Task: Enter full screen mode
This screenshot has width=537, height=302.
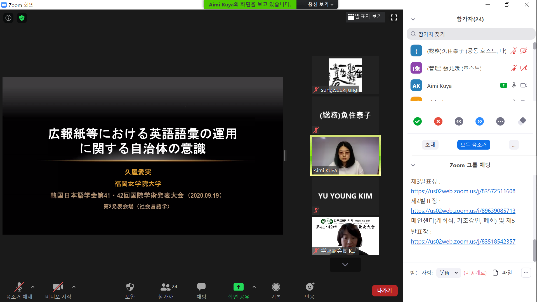Action: (394, 18)
